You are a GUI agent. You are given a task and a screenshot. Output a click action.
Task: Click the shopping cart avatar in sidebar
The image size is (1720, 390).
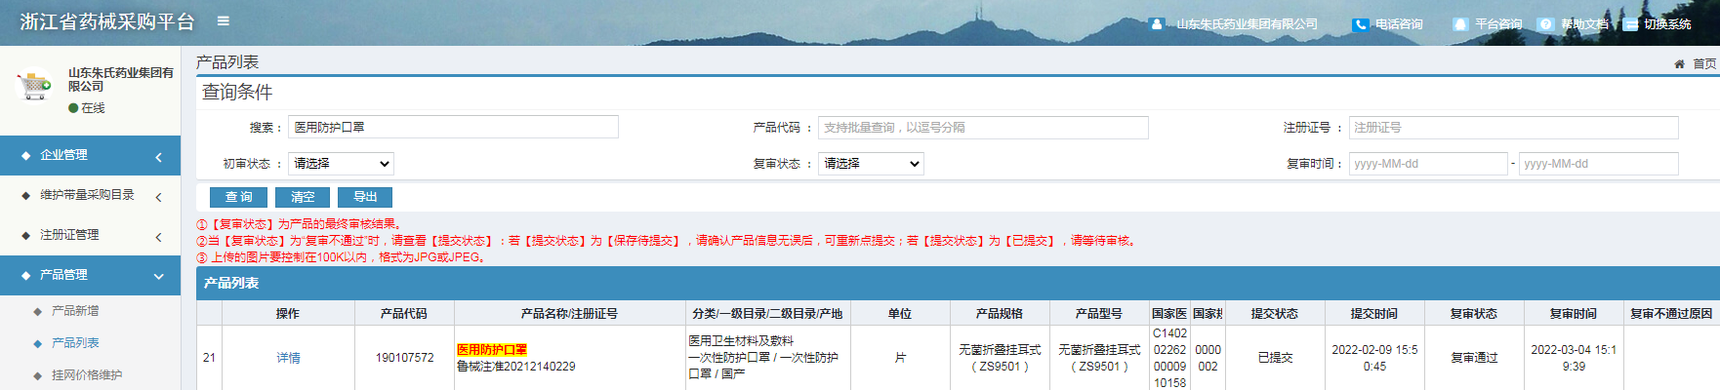(36, 87)
